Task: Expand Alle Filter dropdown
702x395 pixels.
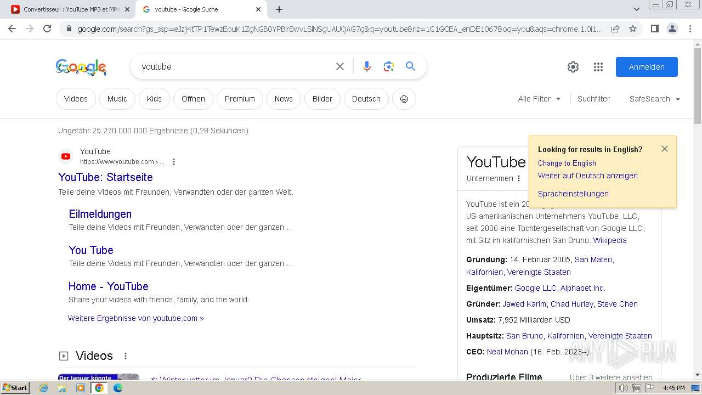Action: point(540,99)
